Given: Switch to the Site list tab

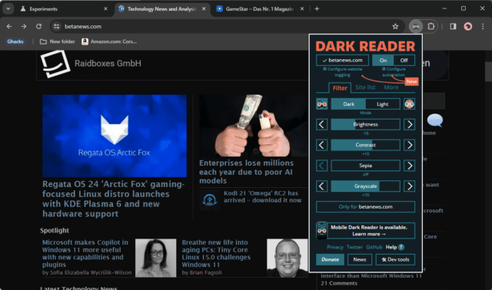Looking at the screenshot, I should (365, 87).
